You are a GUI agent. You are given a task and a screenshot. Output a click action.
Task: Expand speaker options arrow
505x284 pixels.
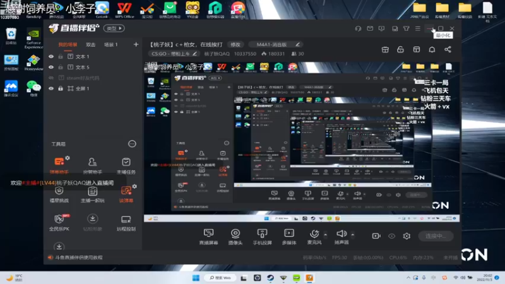(x=353, y=234)
